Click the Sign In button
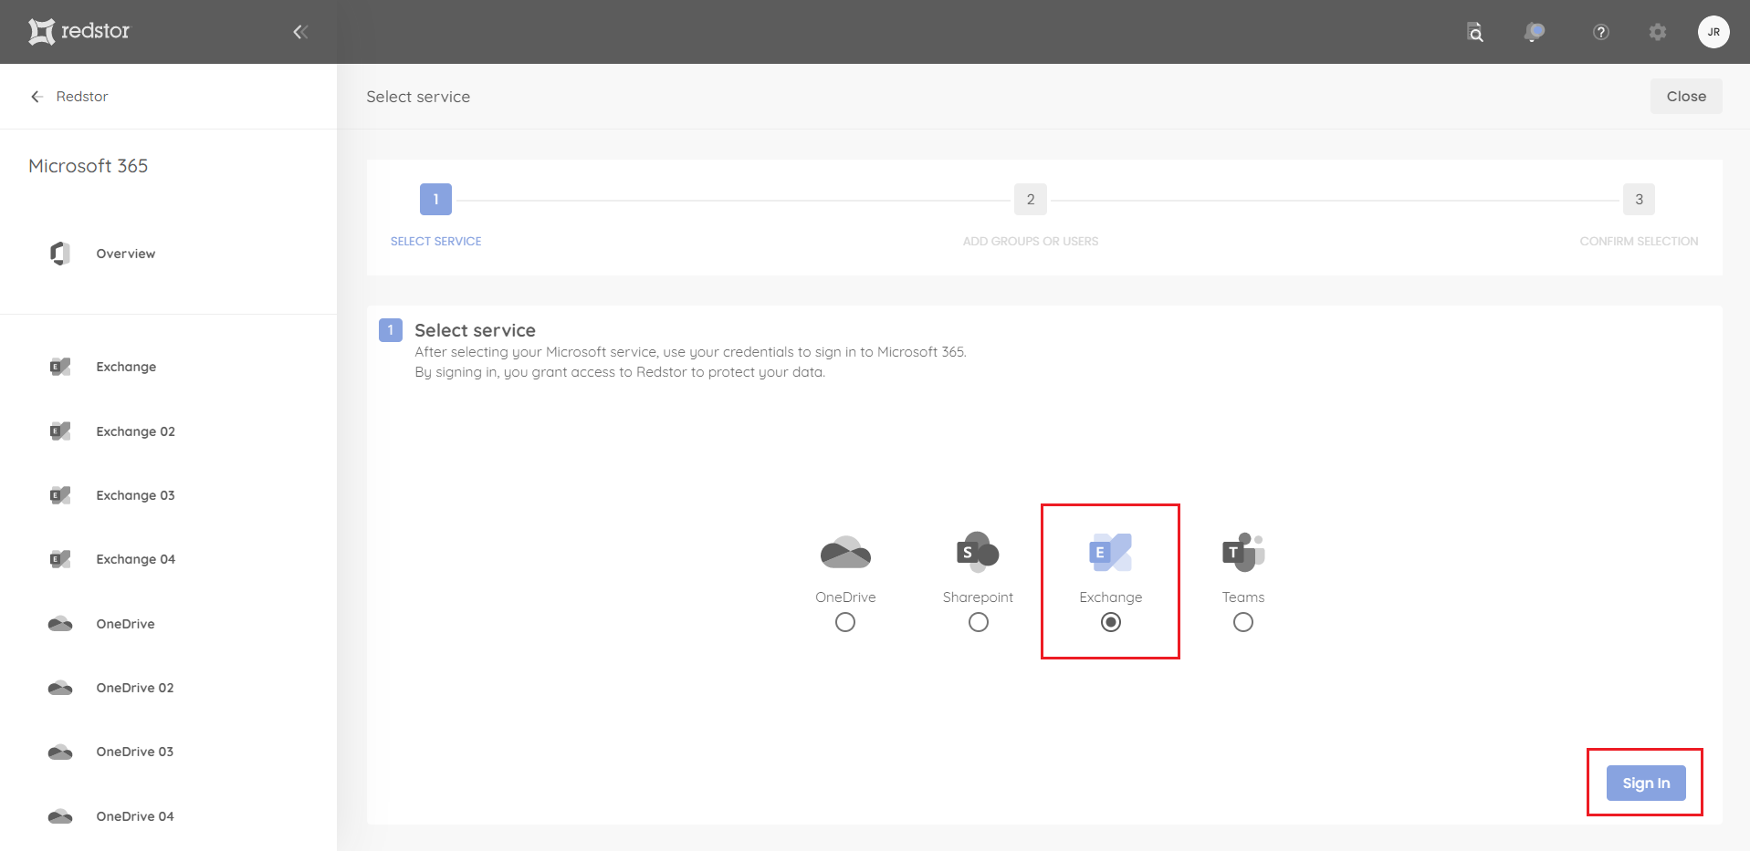 [x=1646, y=783]
